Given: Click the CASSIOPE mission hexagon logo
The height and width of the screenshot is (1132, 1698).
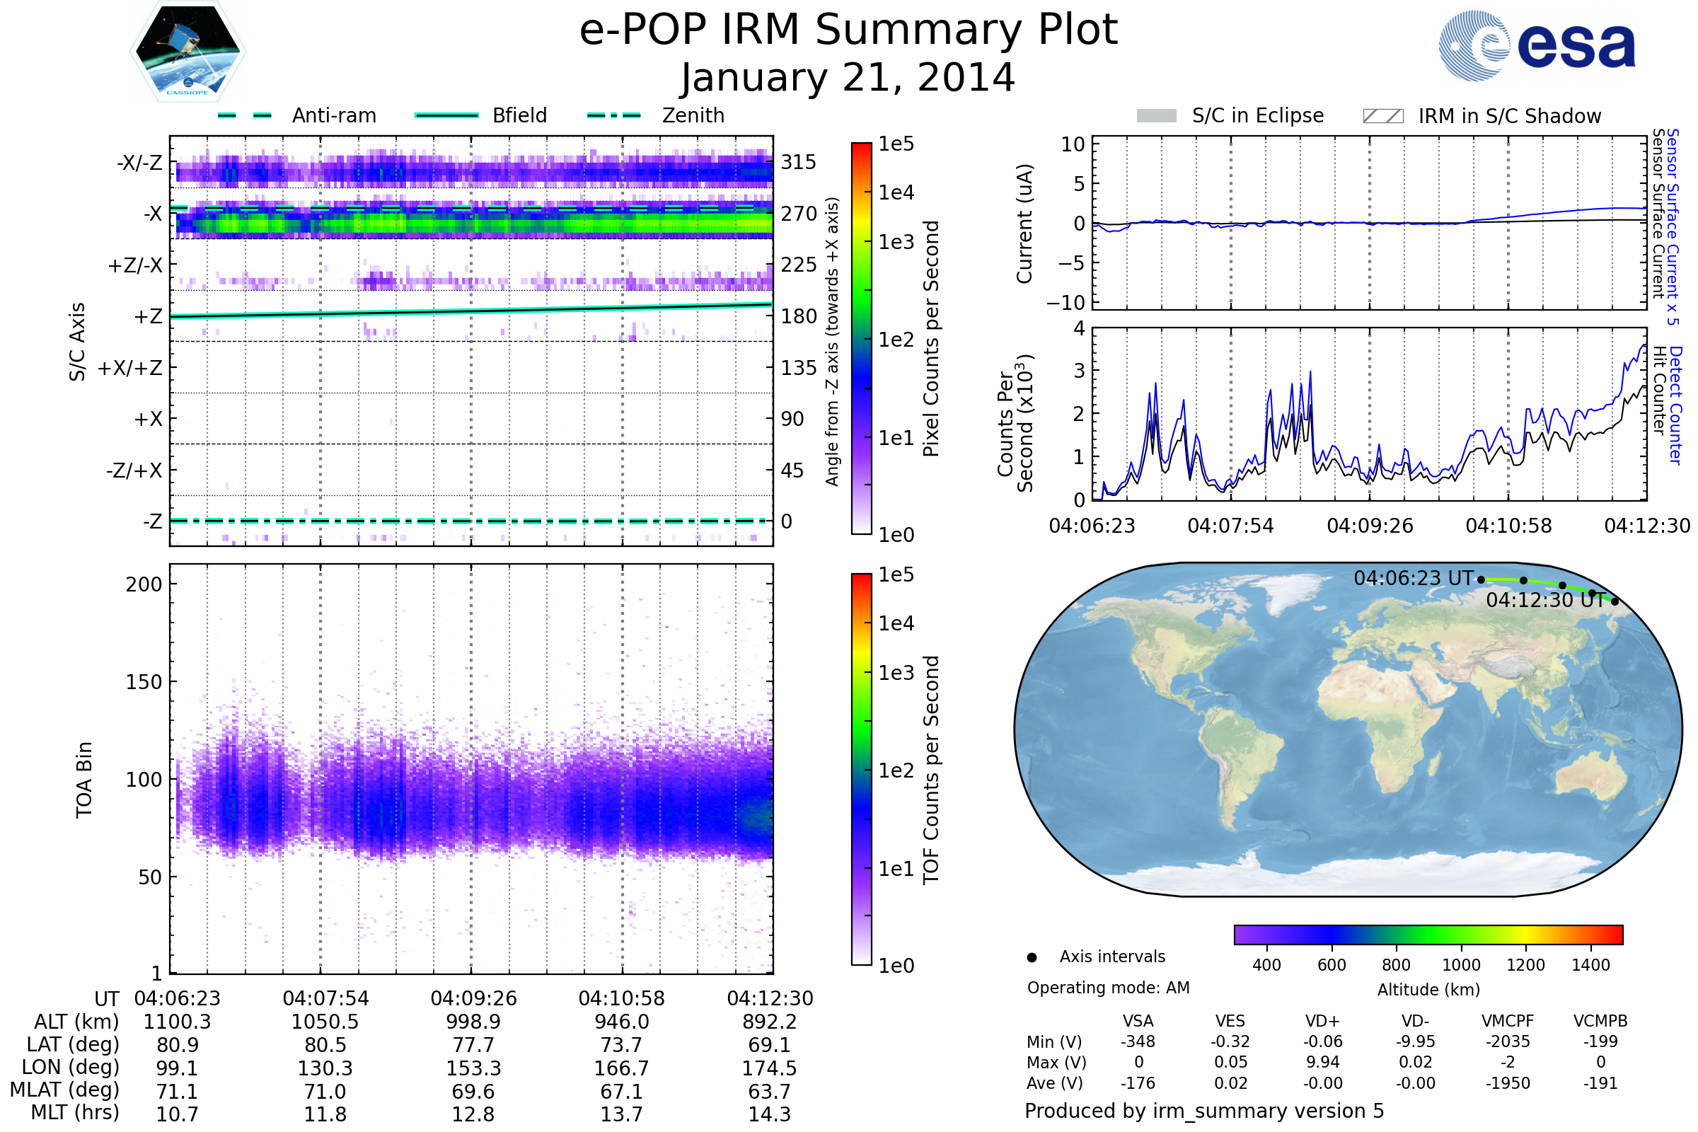Looking at the screenshot, I should [187, 52].
